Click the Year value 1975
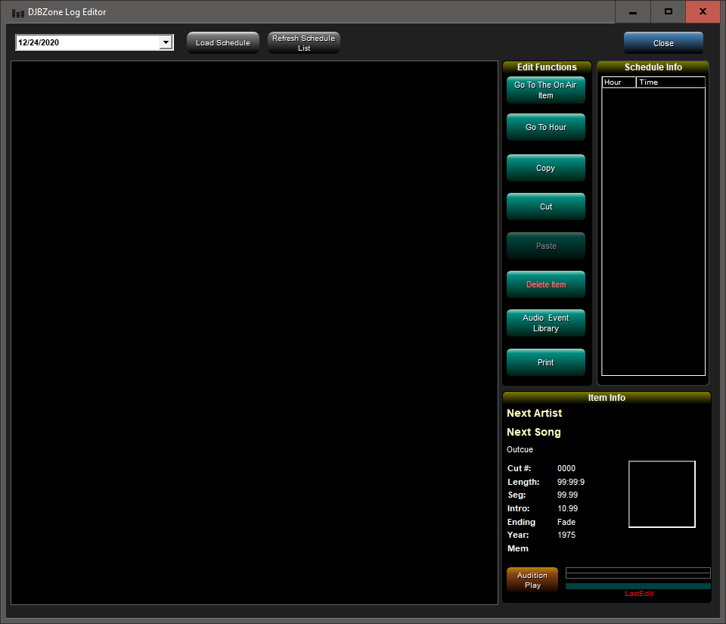 pos(566,535)
